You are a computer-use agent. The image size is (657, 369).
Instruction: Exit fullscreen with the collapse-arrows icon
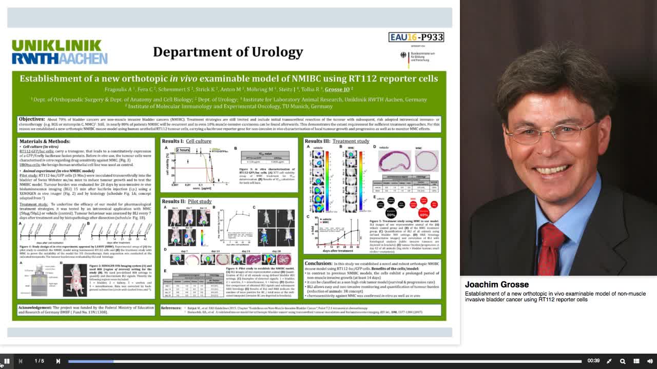pos(608,361)
